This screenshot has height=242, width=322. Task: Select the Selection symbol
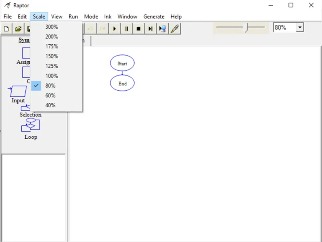(25, 108)
